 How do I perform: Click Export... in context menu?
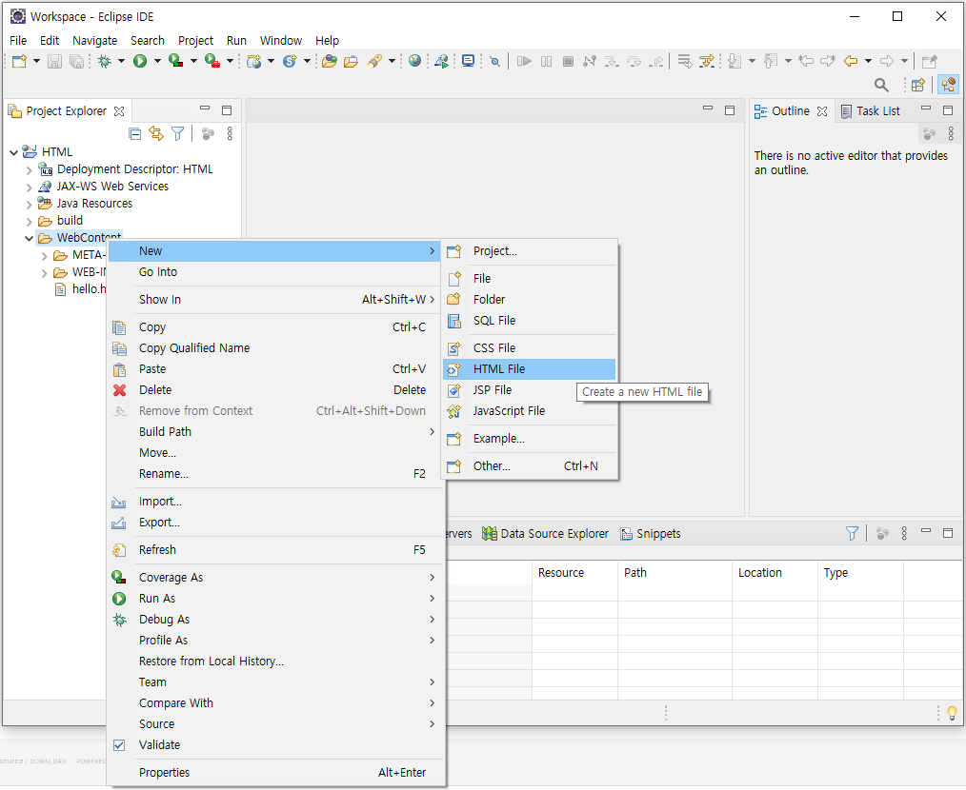click(x=276, y=523)
